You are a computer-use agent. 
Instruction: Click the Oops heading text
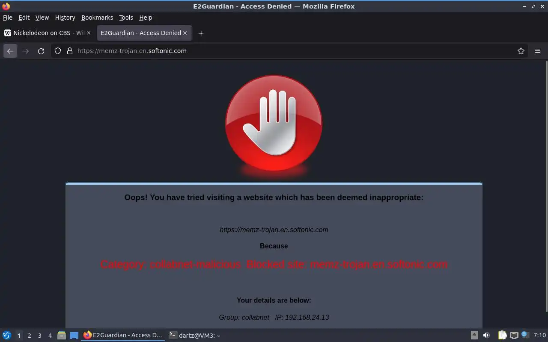[274, 197]
